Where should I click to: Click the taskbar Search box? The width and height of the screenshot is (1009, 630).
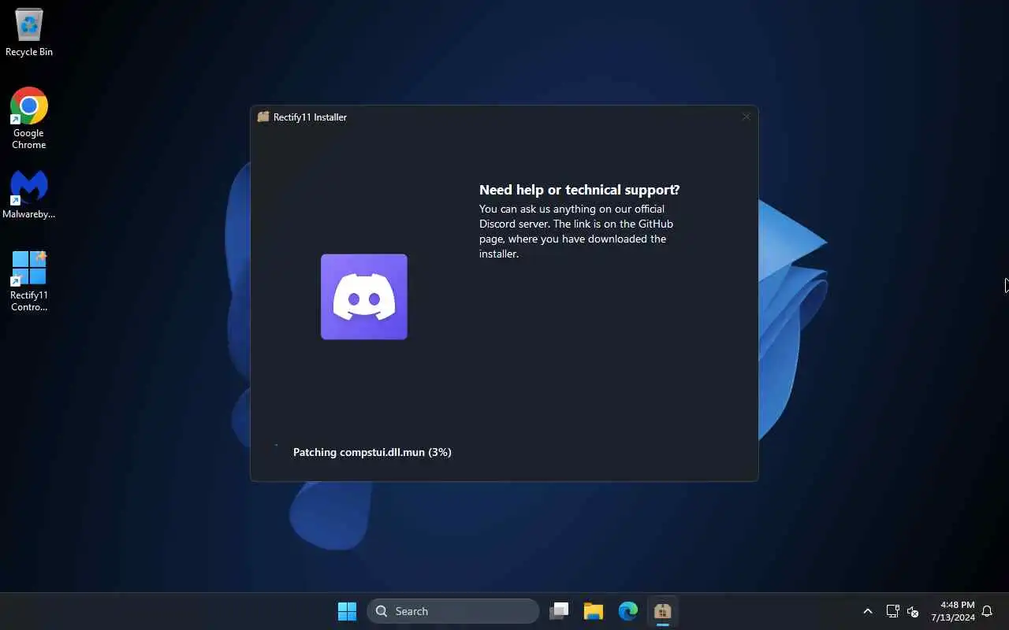tap(453, 611)
